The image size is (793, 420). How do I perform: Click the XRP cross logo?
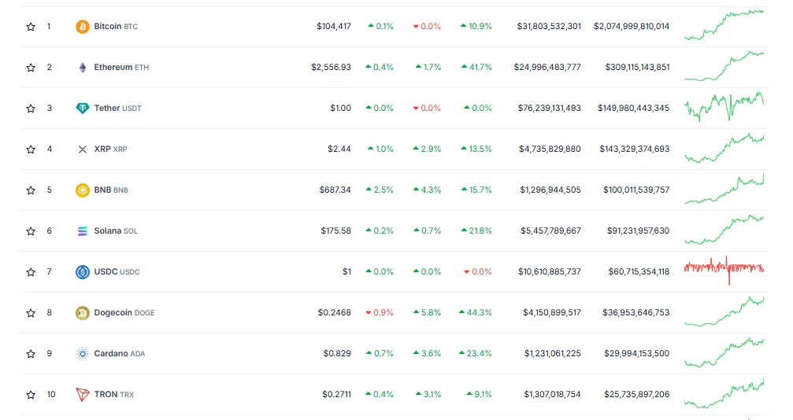(83, 149)
